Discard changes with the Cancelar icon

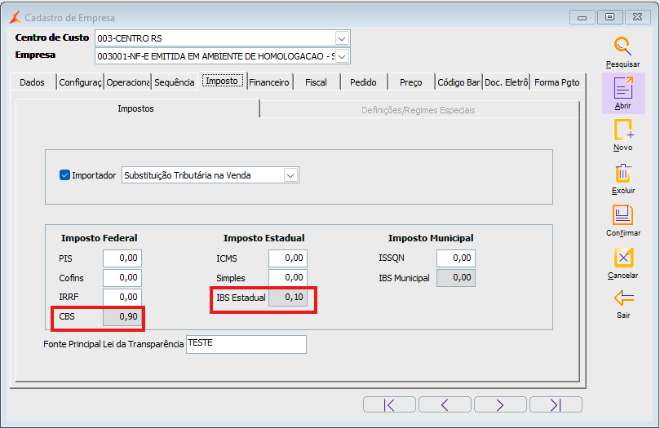[x=623, y=258]
